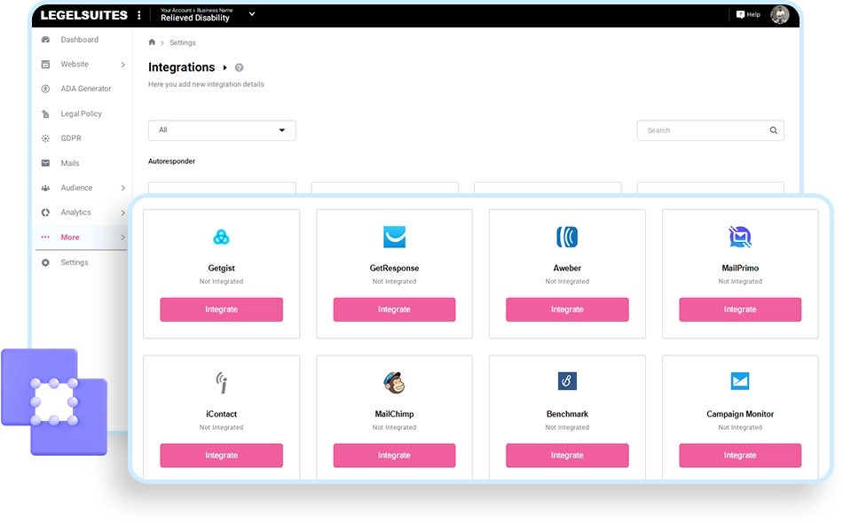Click the More three-dots icon

(x=45, y=238)
